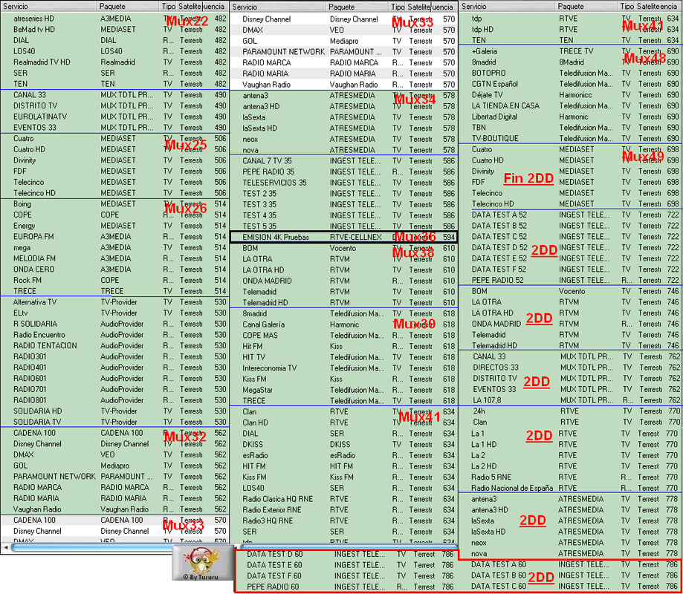Image resolution: width=683 pixels, height=594 pixels.
Task: Select the LA 107,8 row
Action: 571,400
